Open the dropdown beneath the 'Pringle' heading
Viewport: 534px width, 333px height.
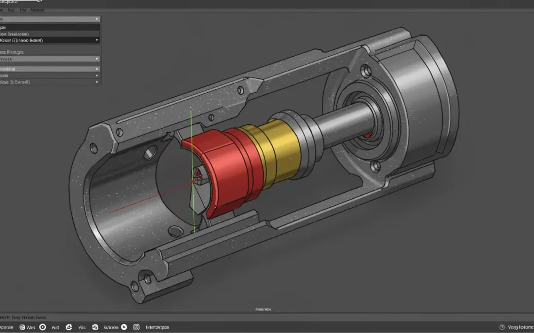tap(97, 59)
